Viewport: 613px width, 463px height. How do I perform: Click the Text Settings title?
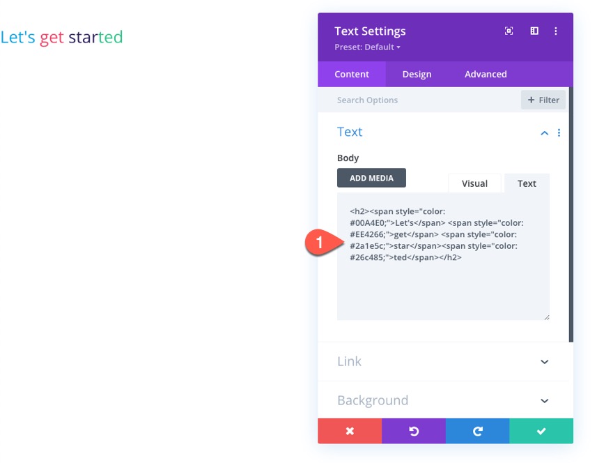[370, 31]
